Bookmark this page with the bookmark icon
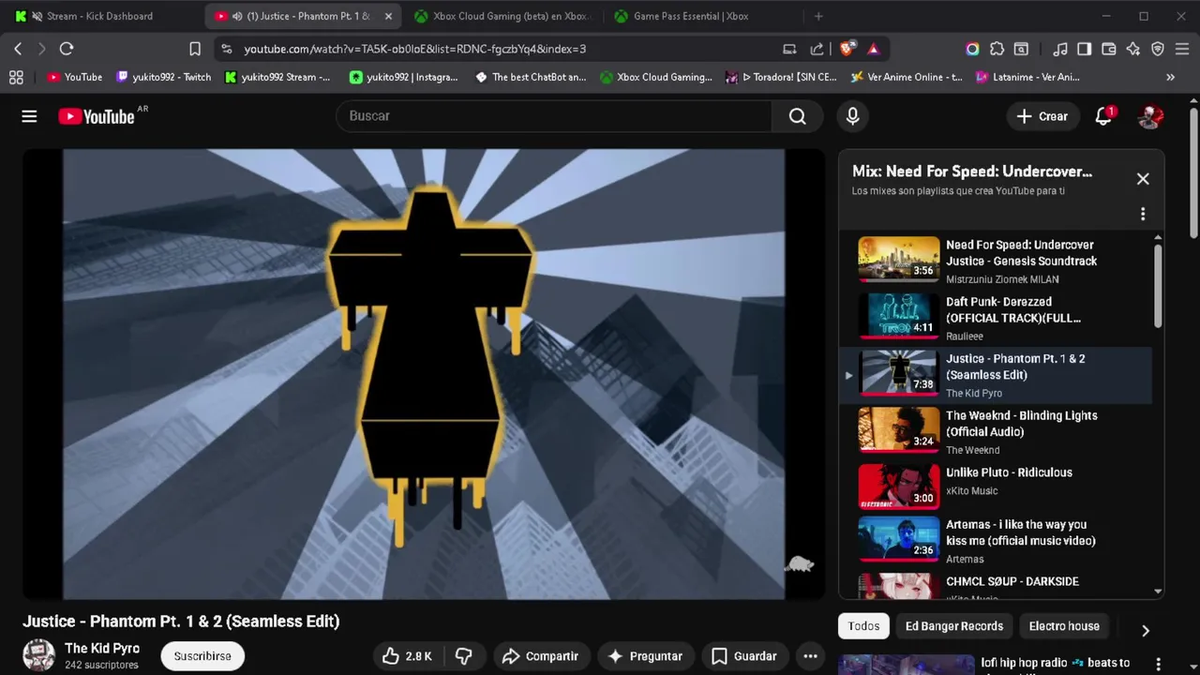 195,49
